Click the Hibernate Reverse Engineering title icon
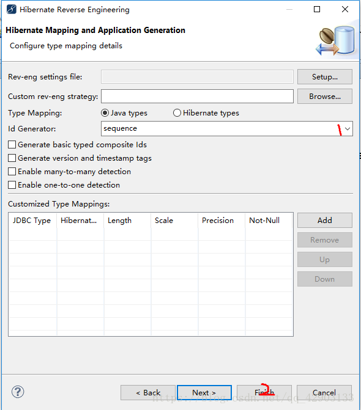The height and width of the screenshot is (410, 361). [x=11, y=9]
